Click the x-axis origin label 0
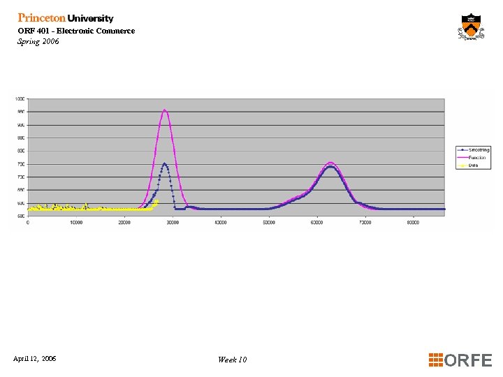The width and height of the screenshot is (503, 377). coord(28,223)
